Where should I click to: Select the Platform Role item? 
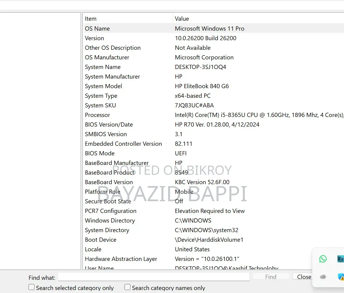coord(103,192)
